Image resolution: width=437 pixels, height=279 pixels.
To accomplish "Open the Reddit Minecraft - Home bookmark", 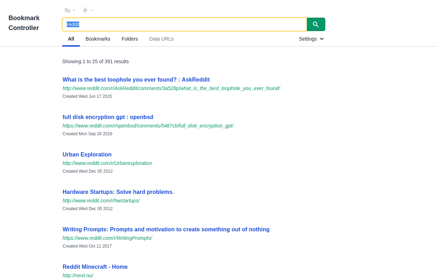I will pyautogui.click(x=95, y=267).
